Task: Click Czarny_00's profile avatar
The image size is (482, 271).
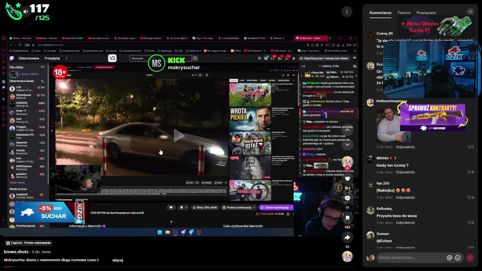Action: point(371,35)
